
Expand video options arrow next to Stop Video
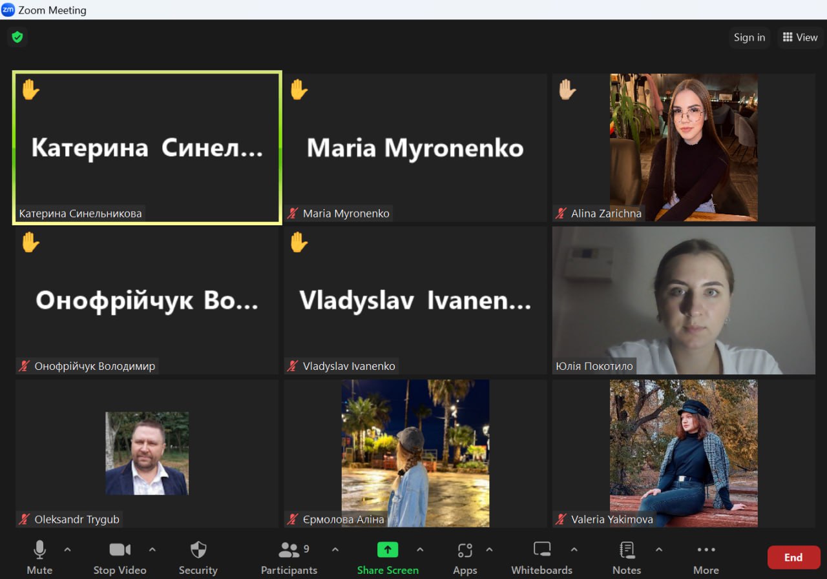coord(152,550)
